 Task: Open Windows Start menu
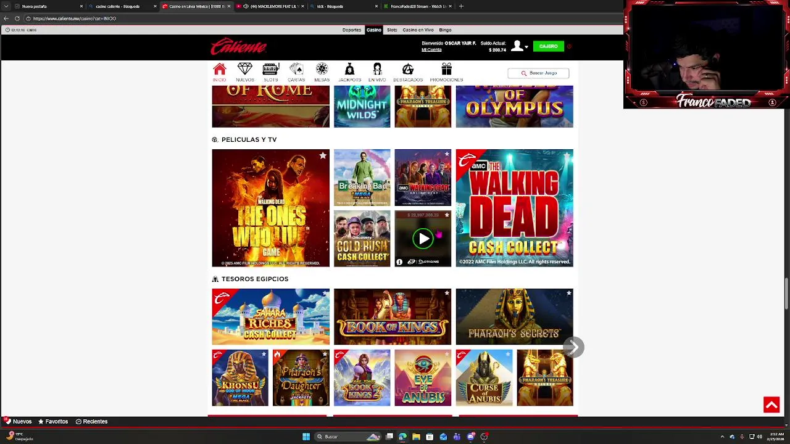306,437
